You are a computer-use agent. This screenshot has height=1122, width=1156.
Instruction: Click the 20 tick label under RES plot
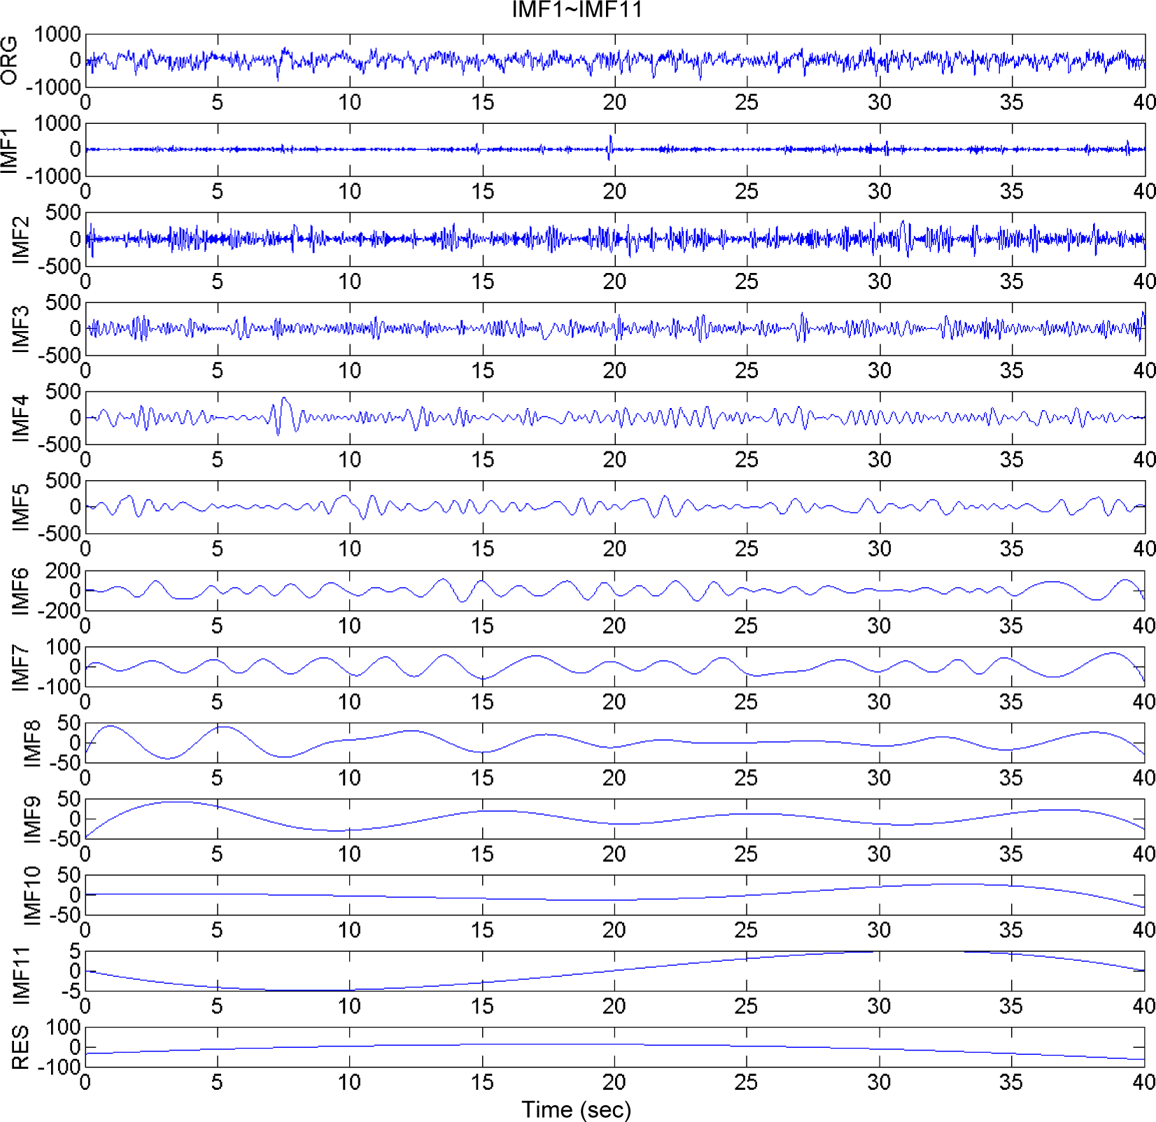tap(614, 1082)
